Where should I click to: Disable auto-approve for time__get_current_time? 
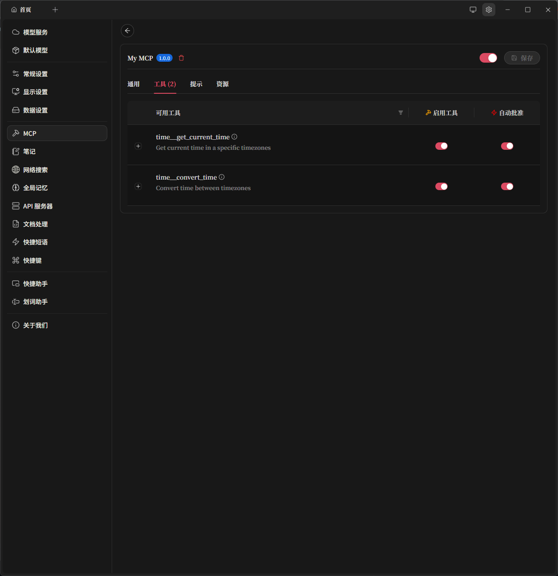tap(507, 146)
